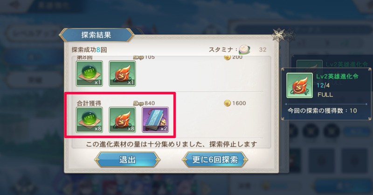
Task: Click the blurred レベルアップ tab behind the dialog
Action: (33, 33)
